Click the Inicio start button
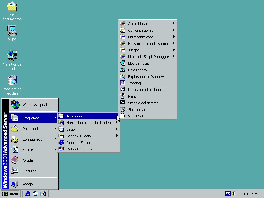This screenshot has width=264, height=198. 10,194
